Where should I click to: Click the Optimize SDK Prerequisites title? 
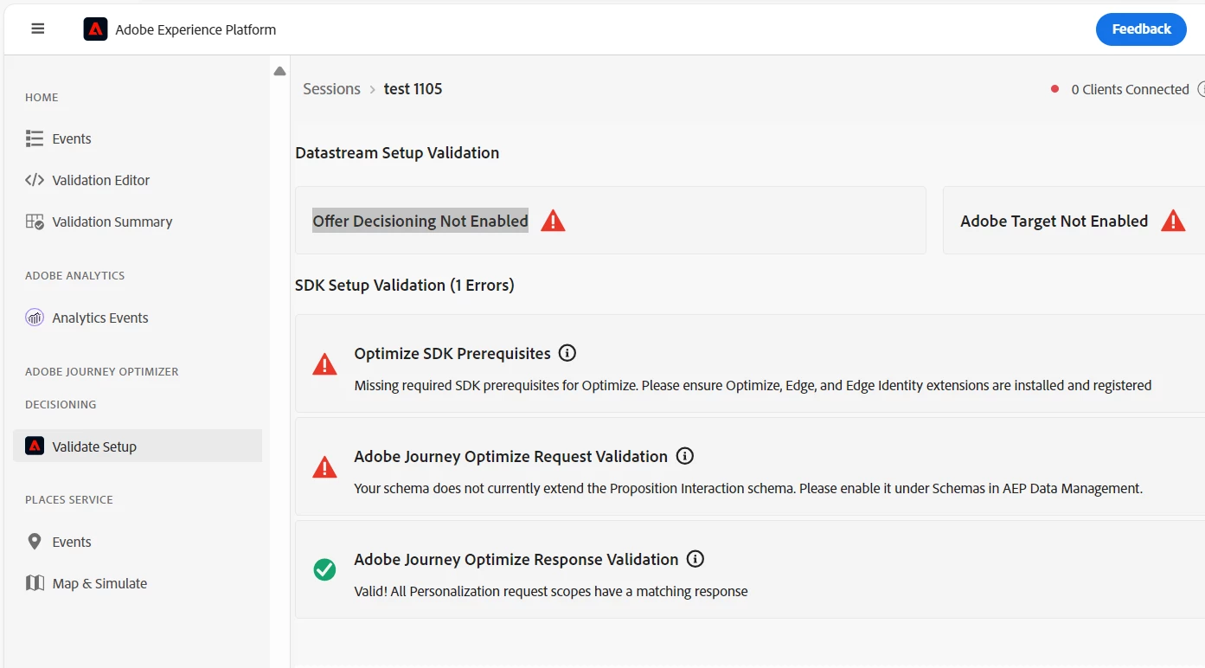452,353
